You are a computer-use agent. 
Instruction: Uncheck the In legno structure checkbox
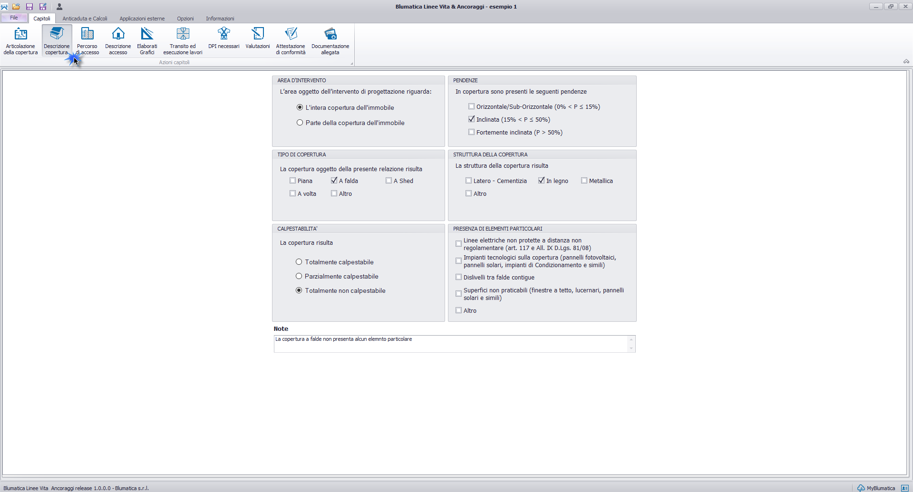click(x=541, y=181)
